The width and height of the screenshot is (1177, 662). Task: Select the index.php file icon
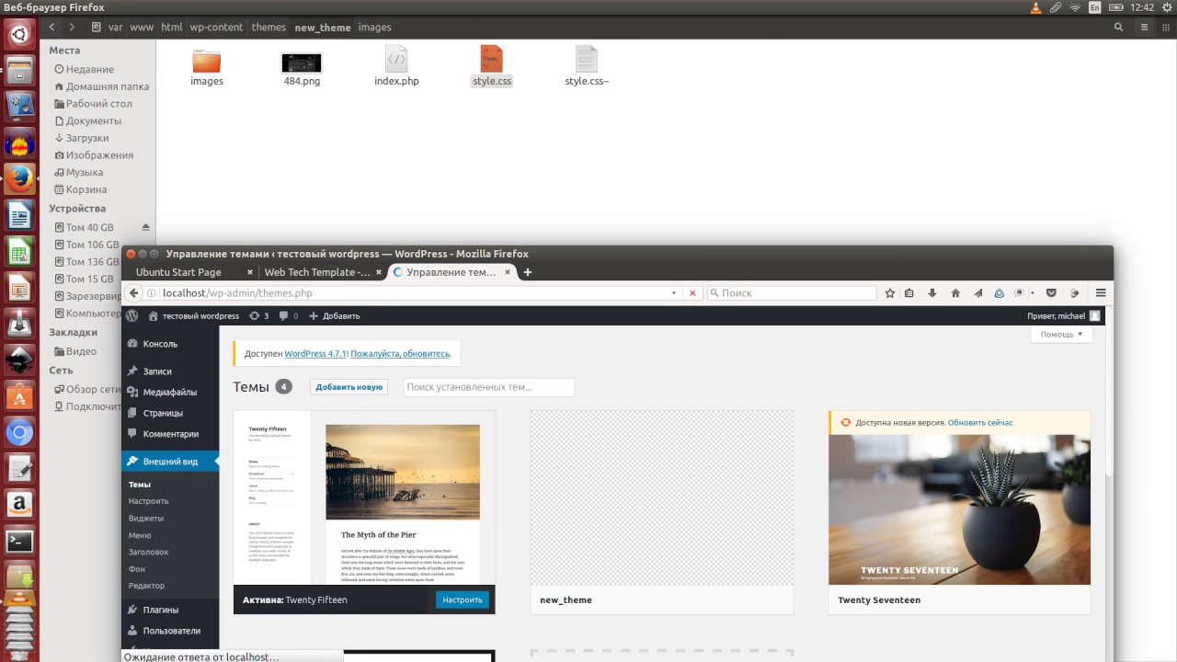[x=396, y=59]
